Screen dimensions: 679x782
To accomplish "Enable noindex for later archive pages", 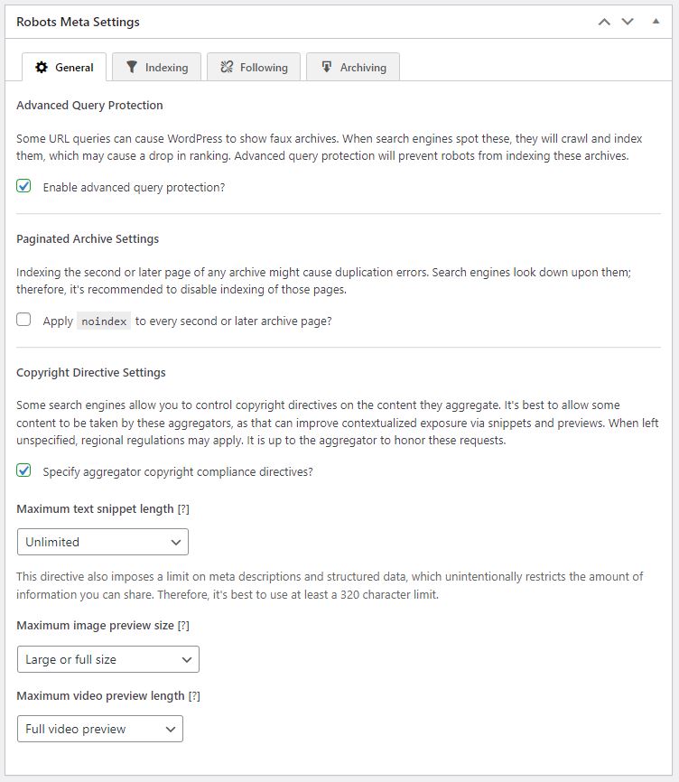I will (x=24, y=320).
